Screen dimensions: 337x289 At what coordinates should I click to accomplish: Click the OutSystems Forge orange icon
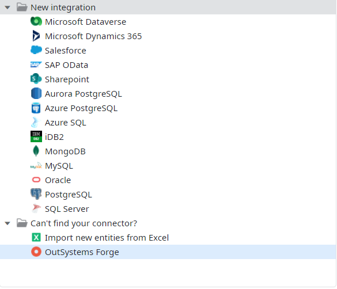[36, 252]
